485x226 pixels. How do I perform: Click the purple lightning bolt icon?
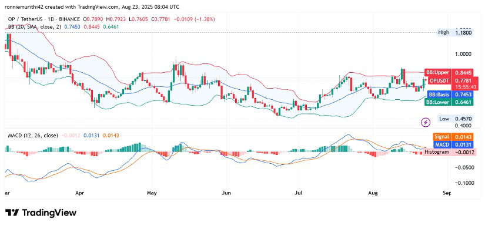coord(426,122)
